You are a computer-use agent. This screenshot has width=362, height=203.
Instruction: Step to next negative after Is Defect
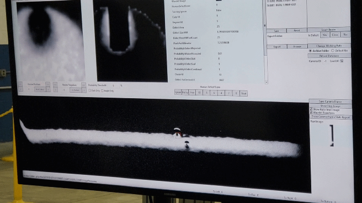point(84,90)
